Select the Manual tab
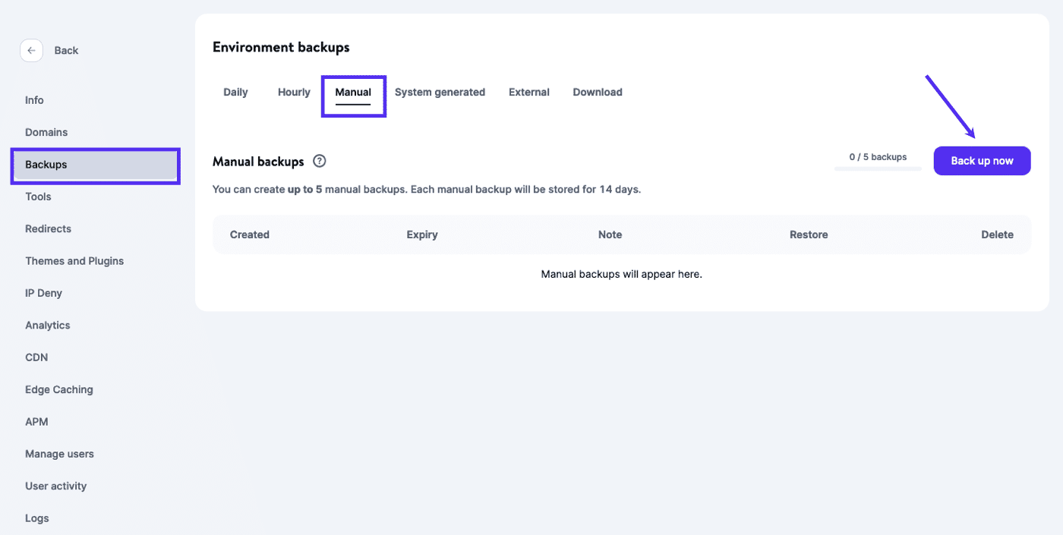 (x=353, y=92)
